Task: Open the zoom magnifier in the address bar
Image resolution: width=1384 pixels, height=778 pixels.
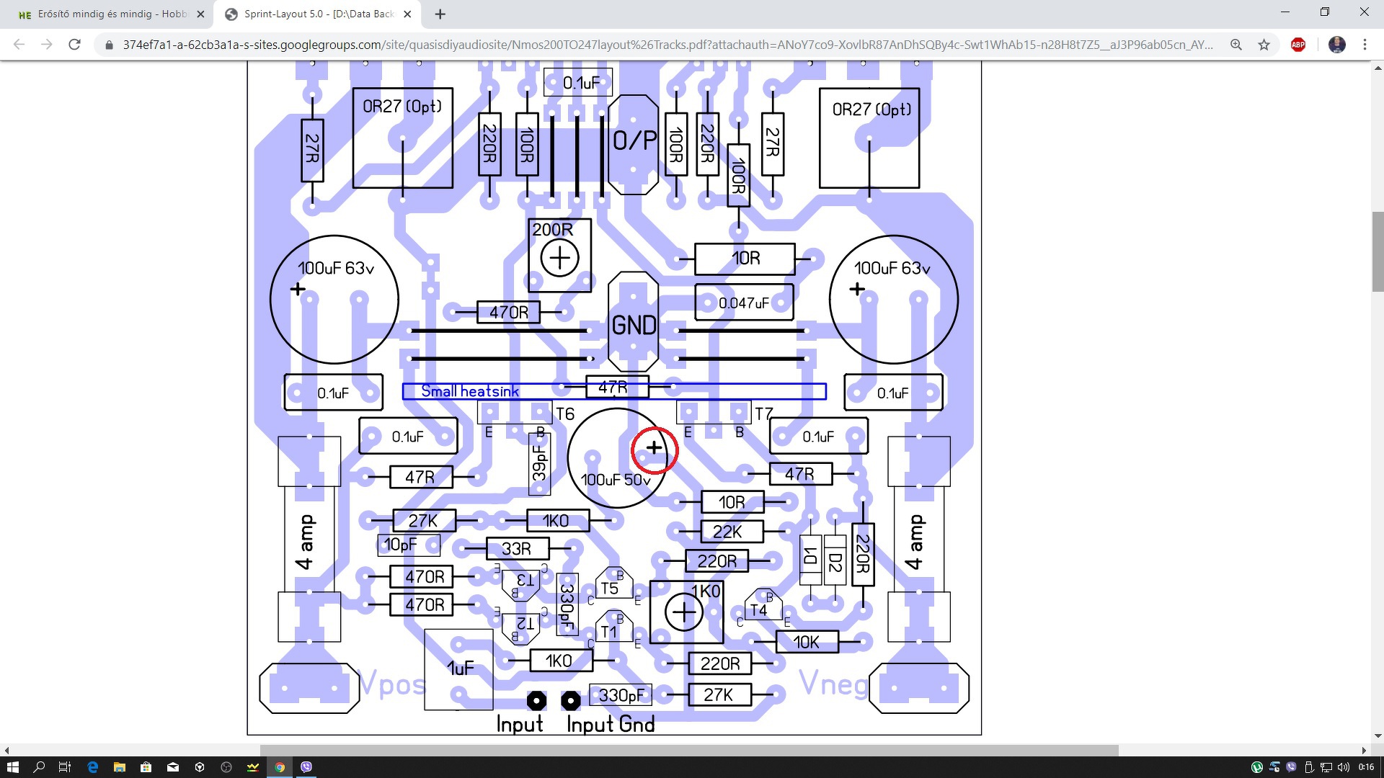Action: pyautogui.click(x=1236, y=45)
